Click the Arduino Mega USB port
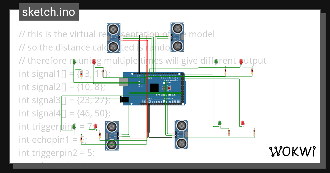Image resolution: width=330 pixels, height=173 pixels. tap(124, 82)
